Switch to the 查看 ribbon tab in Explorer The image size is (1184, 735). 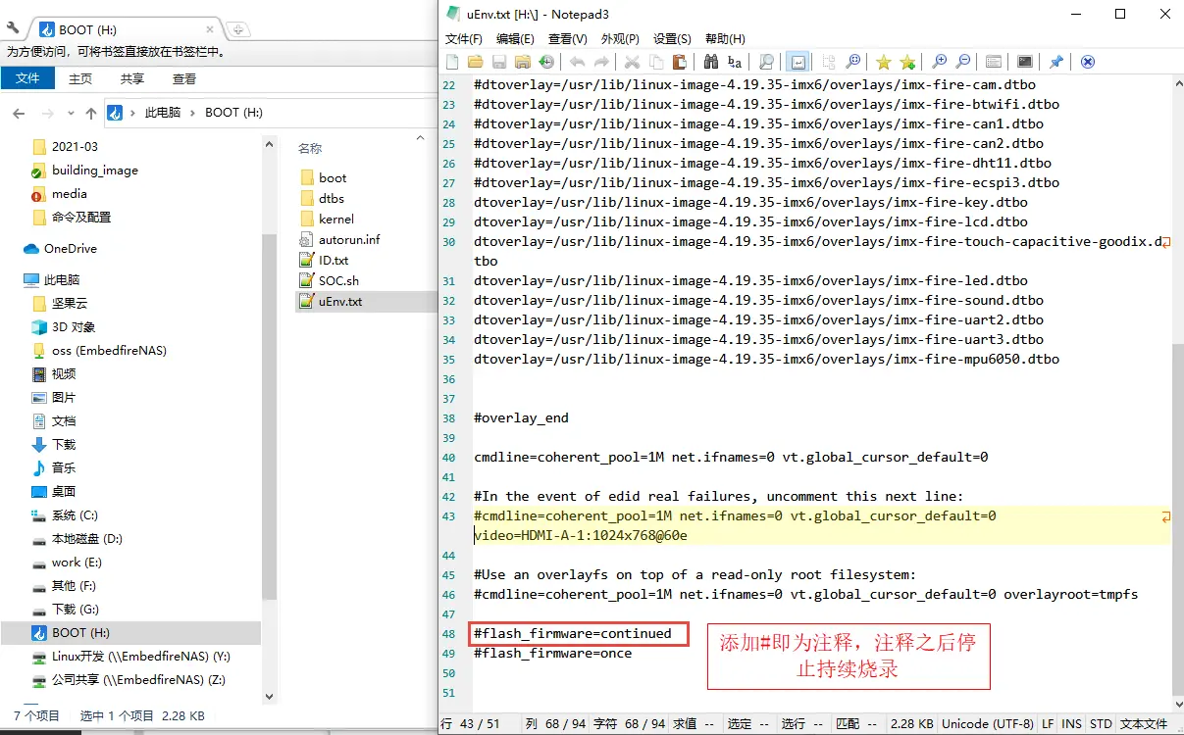(x=184, y=78)
